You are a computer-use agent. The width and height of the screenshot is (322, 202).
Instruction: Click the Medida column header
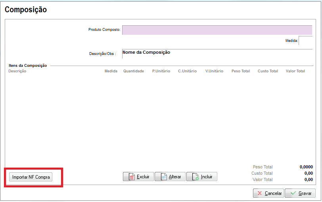pos(111,71)
